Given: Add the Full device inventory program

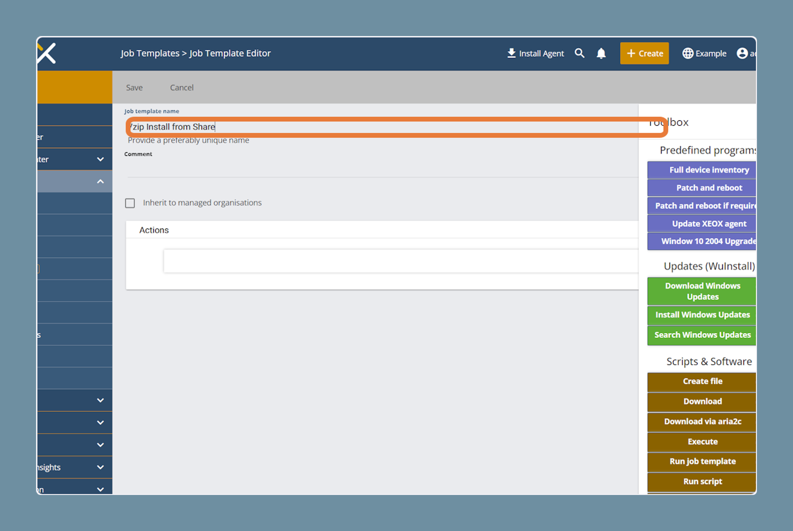Looking at the screenshot, I should [701, 170].
